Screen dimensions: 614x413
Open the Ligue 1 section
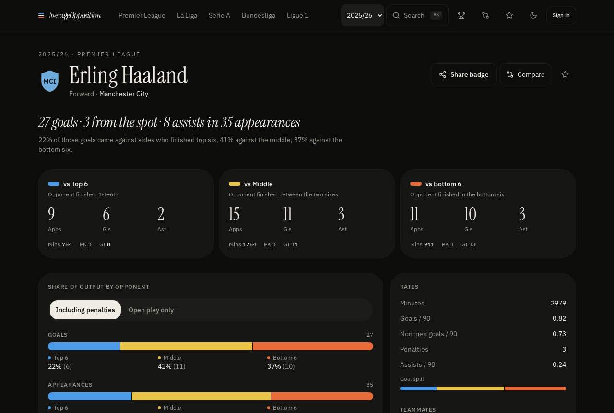coord(297,15)
